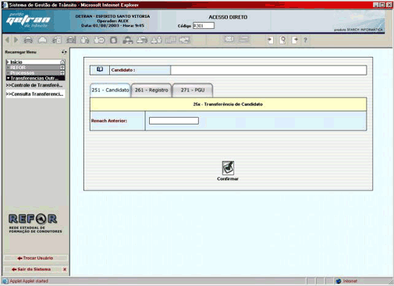Focus the Código input field
This screenshot has width=394, height=286.
click(x=204, y=26)
